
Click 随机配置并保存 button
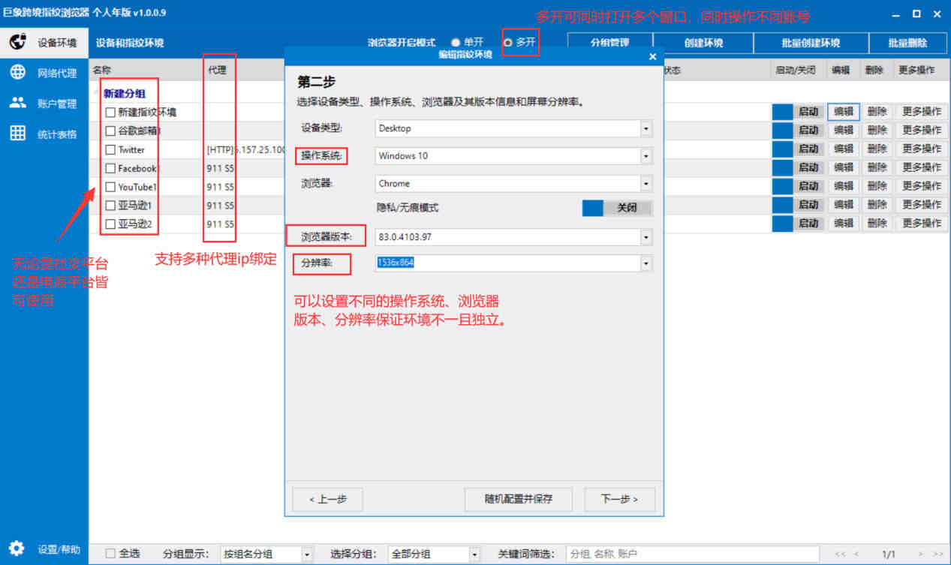(x=519, y=499)
